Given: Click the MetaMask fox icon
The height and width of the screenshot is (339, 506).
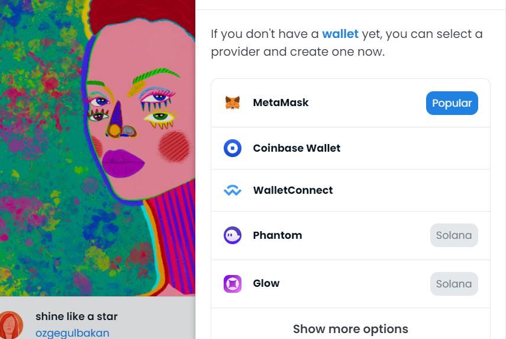Looking at the screenshot, I should click(233, 103).
